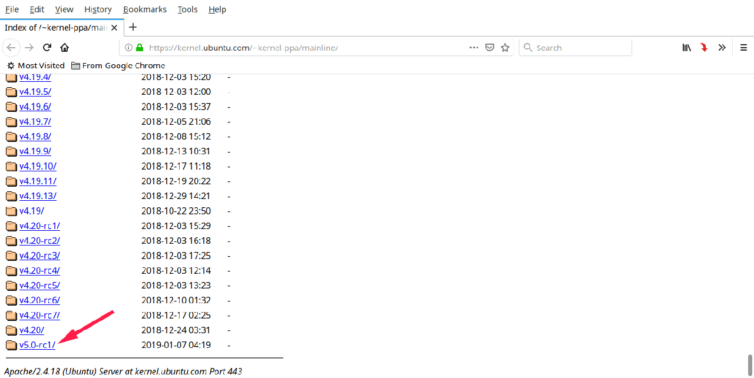
Task: Go to the Home page icon
Action: (x=65, y=48)
